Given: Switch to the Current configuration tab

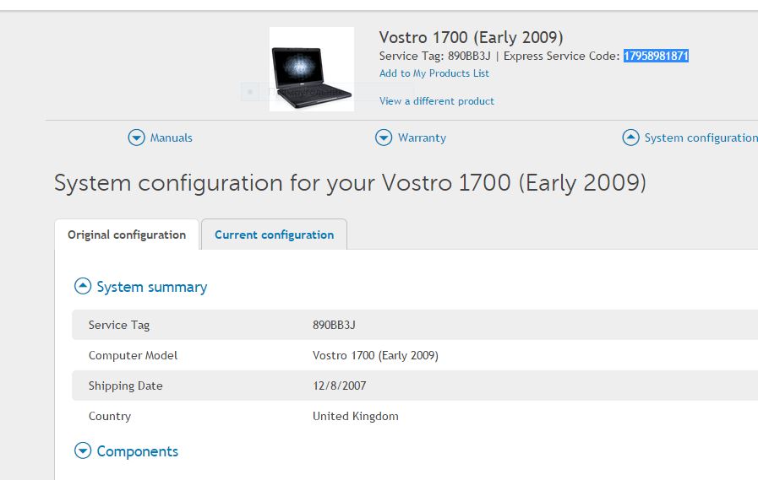Looking at the screenshot, I should click(x=274, y=235).
